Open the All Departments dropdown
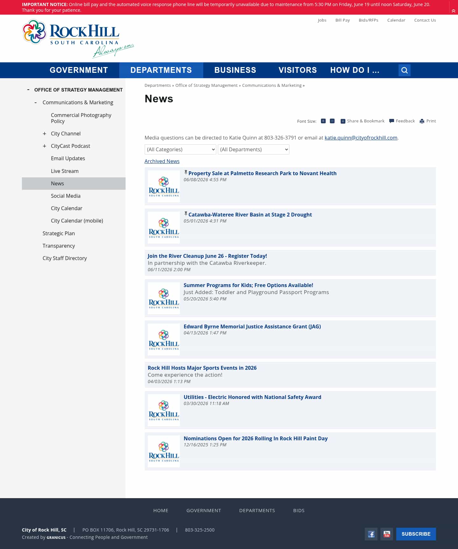The image size is (458, 549). (253, 149)
